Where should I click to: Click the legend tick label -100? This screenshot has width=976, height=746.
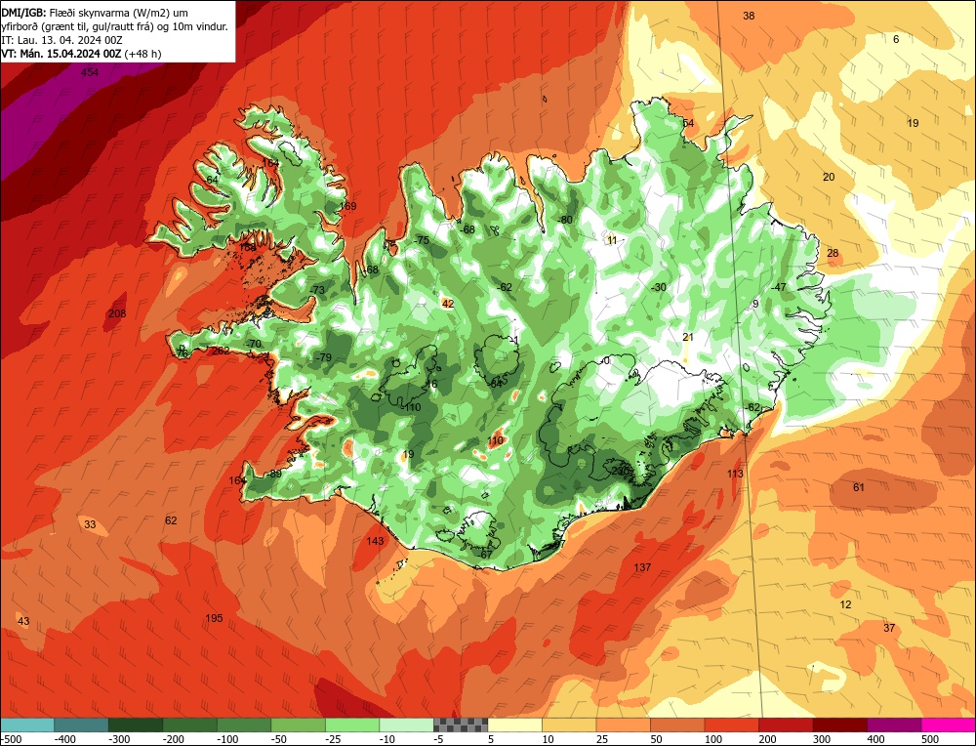tap(227, 739)
